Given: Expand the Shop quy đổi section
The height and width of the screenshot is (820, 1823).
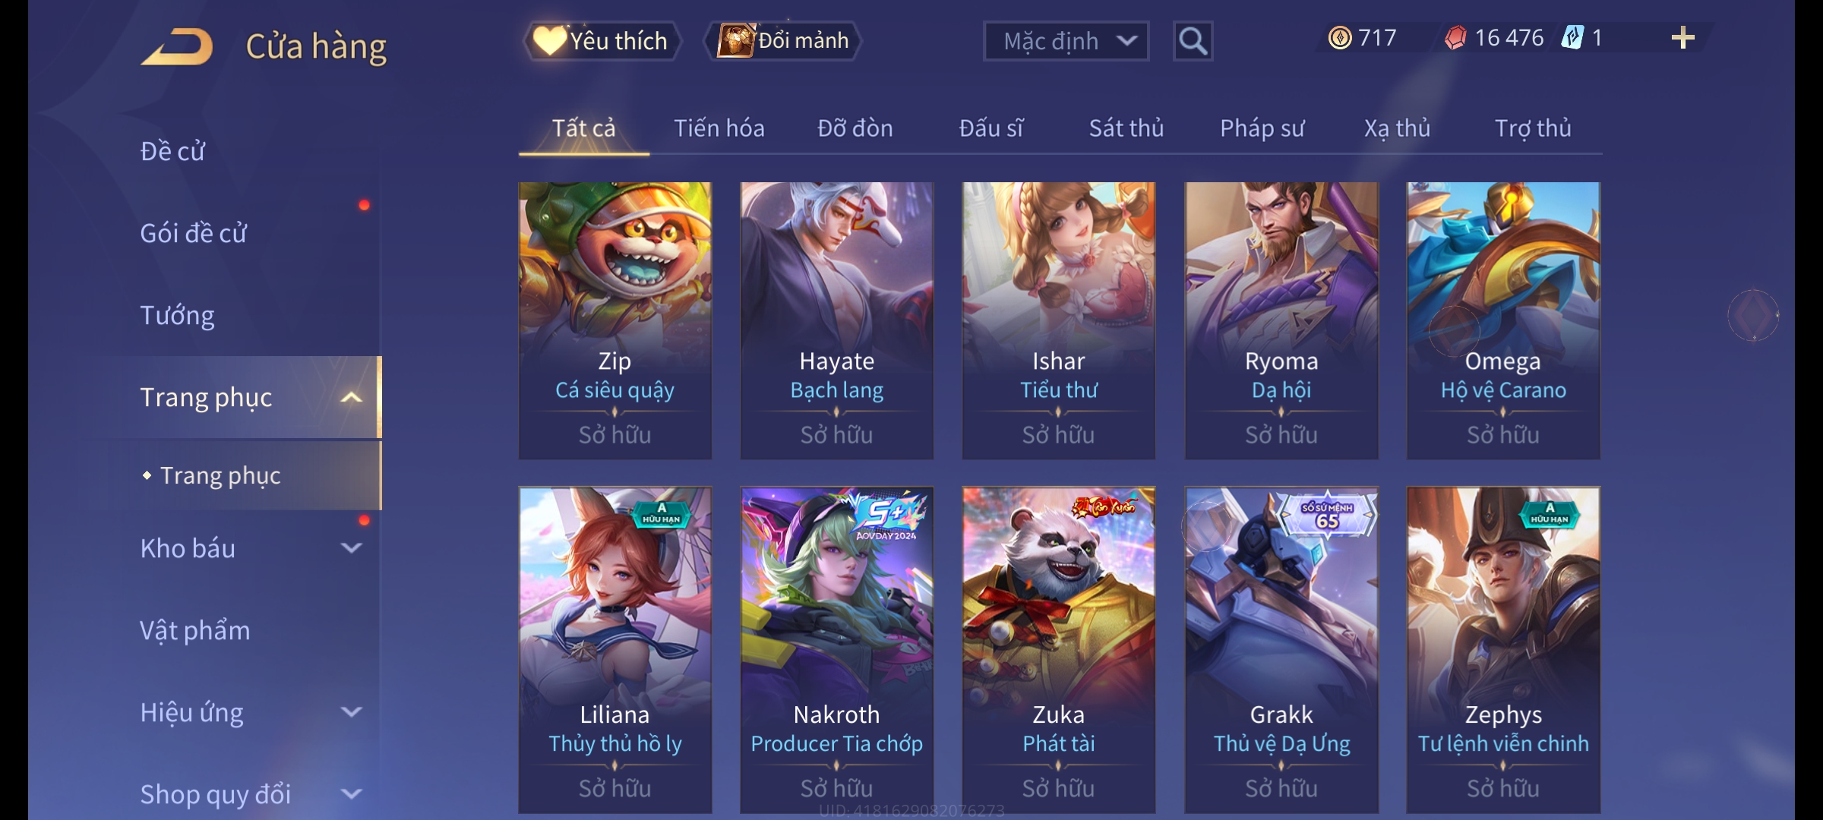Looking at the screenshot, I should click(x=351, y=794).
